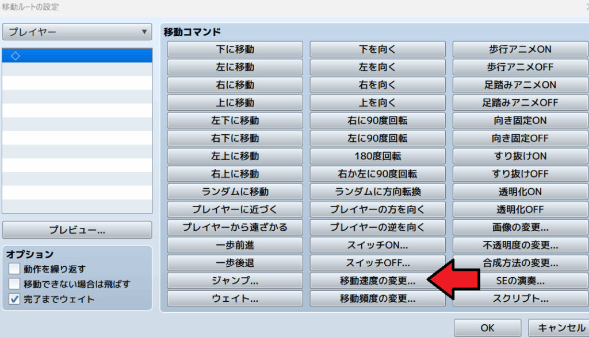Click プレイヤーに近づく button
589x338 pixels.
pyautogui.click(x=235, y=209)
